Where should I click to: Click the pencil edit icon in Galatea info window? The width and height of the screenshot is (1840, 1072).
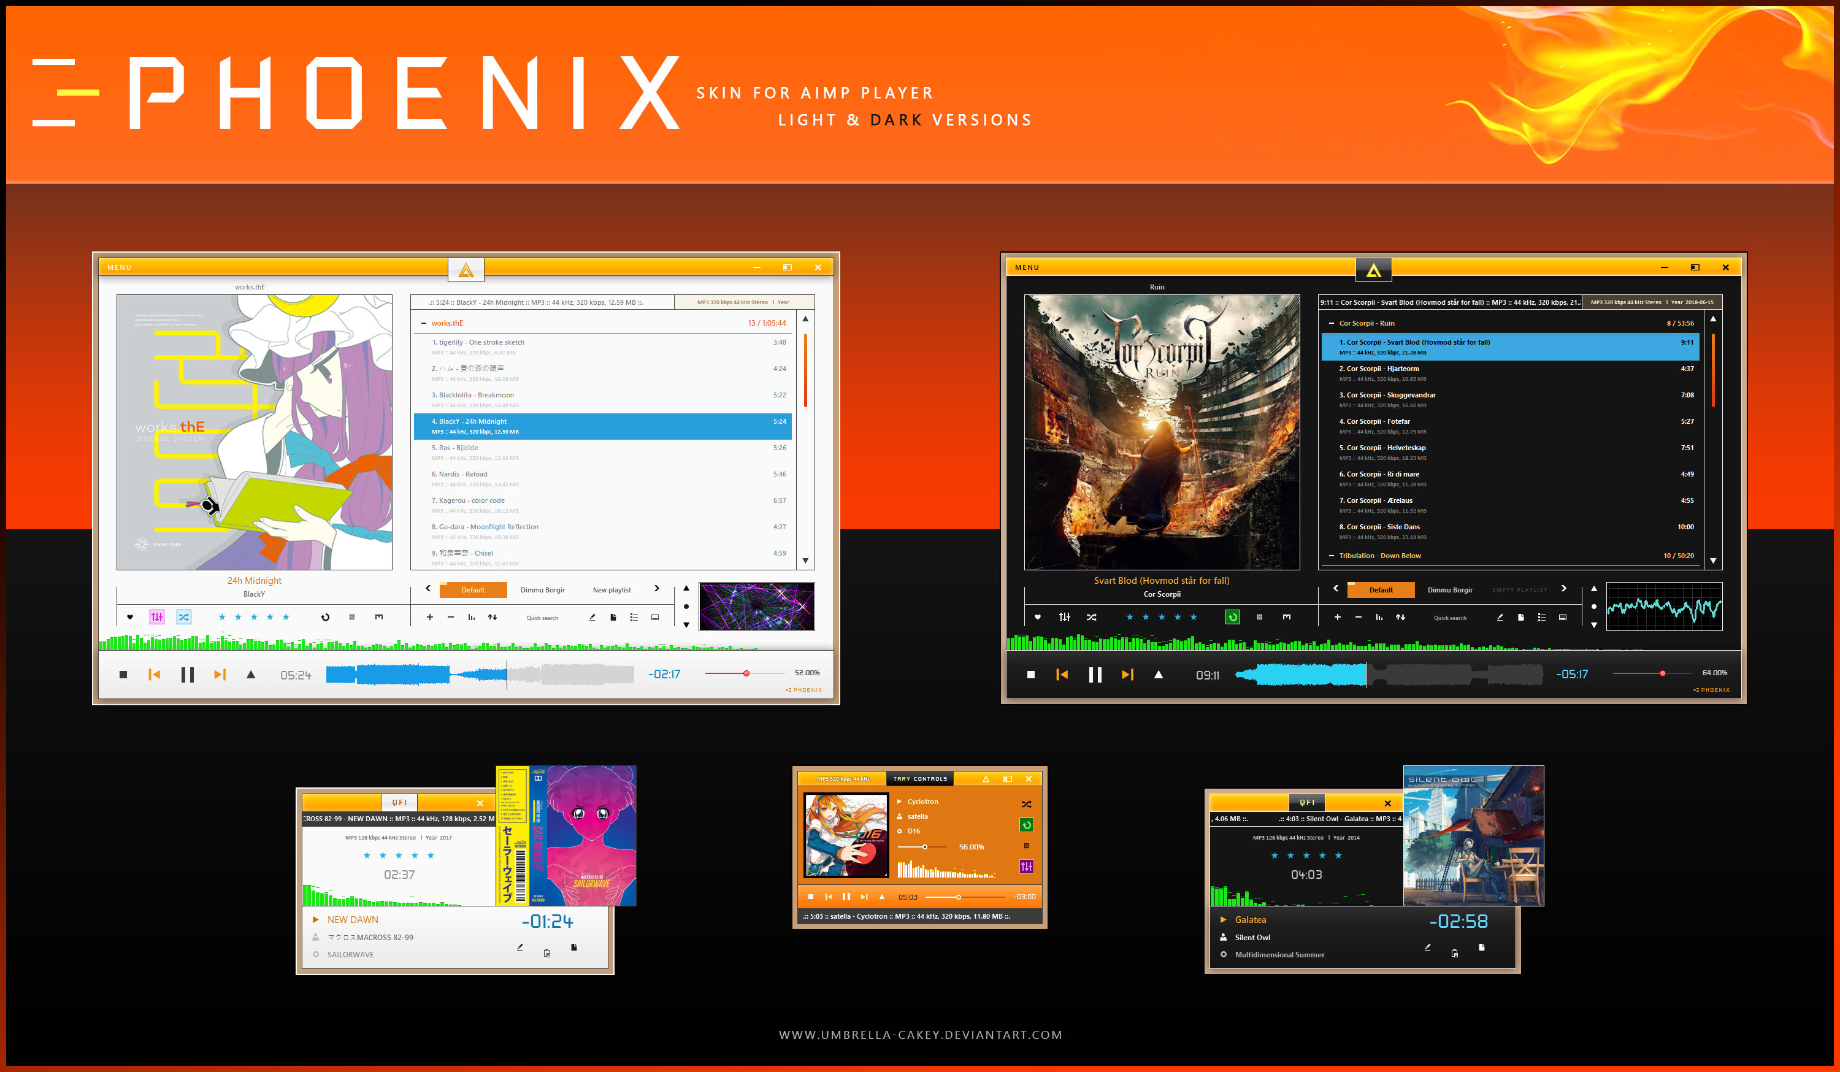click(1427, 948)
